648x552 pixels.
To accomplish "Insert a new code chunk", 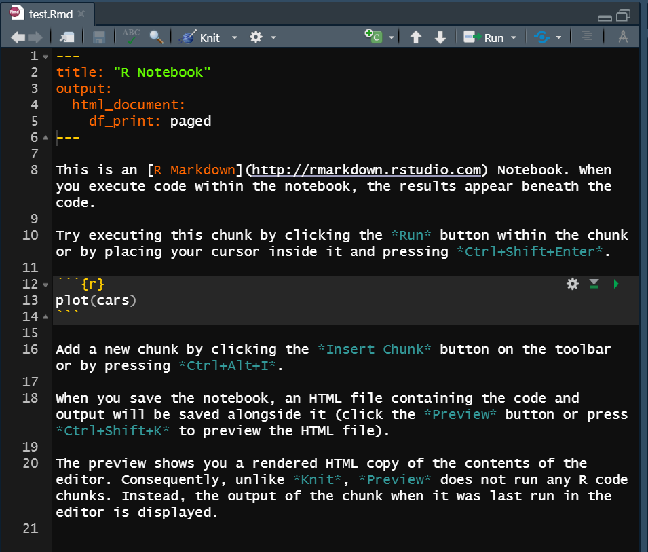I will pyautogui.click(x=373, y=37).
